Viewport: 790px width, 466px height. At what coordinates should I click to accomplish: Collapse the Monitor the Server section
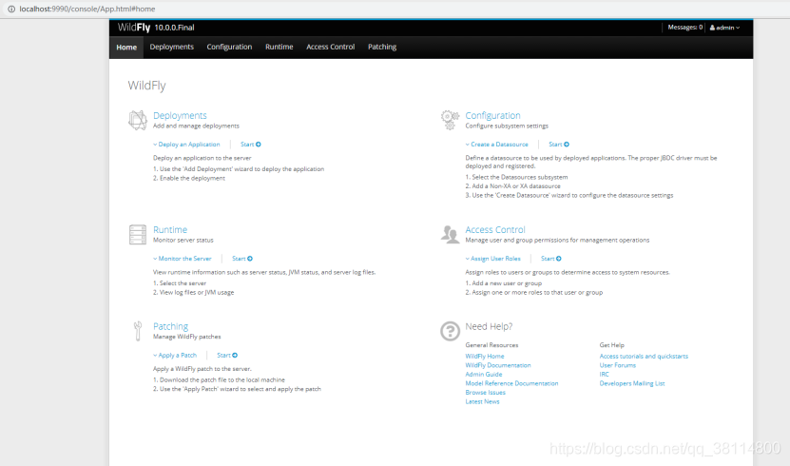[x=183, y=259]
